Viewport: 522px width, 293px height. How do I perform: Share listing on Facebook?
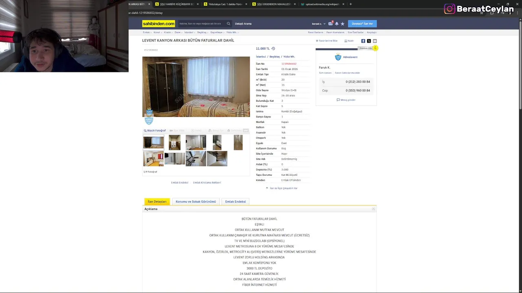(363, 41)
